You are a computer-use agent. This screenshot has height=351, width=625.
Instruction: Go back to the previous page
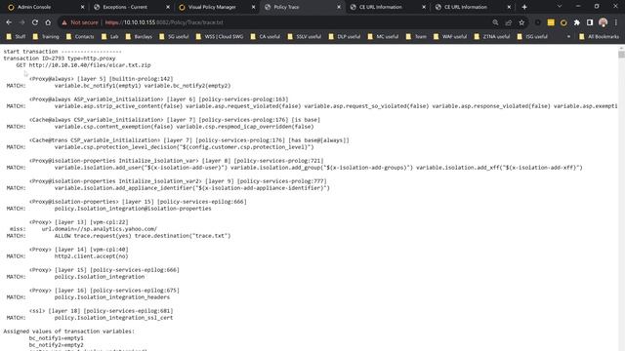(9, 22)
